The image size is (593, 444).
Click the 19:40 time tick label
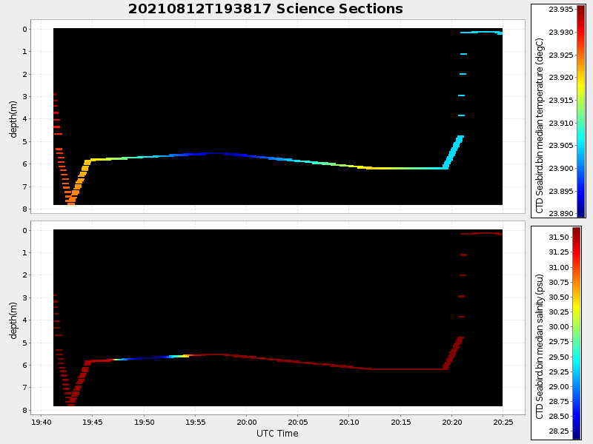(x=42, y=422)
